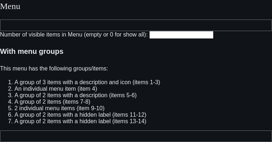Click the number '7.' list marker
Viewport: 272px width, 142px height.
[x=10, y=121]
